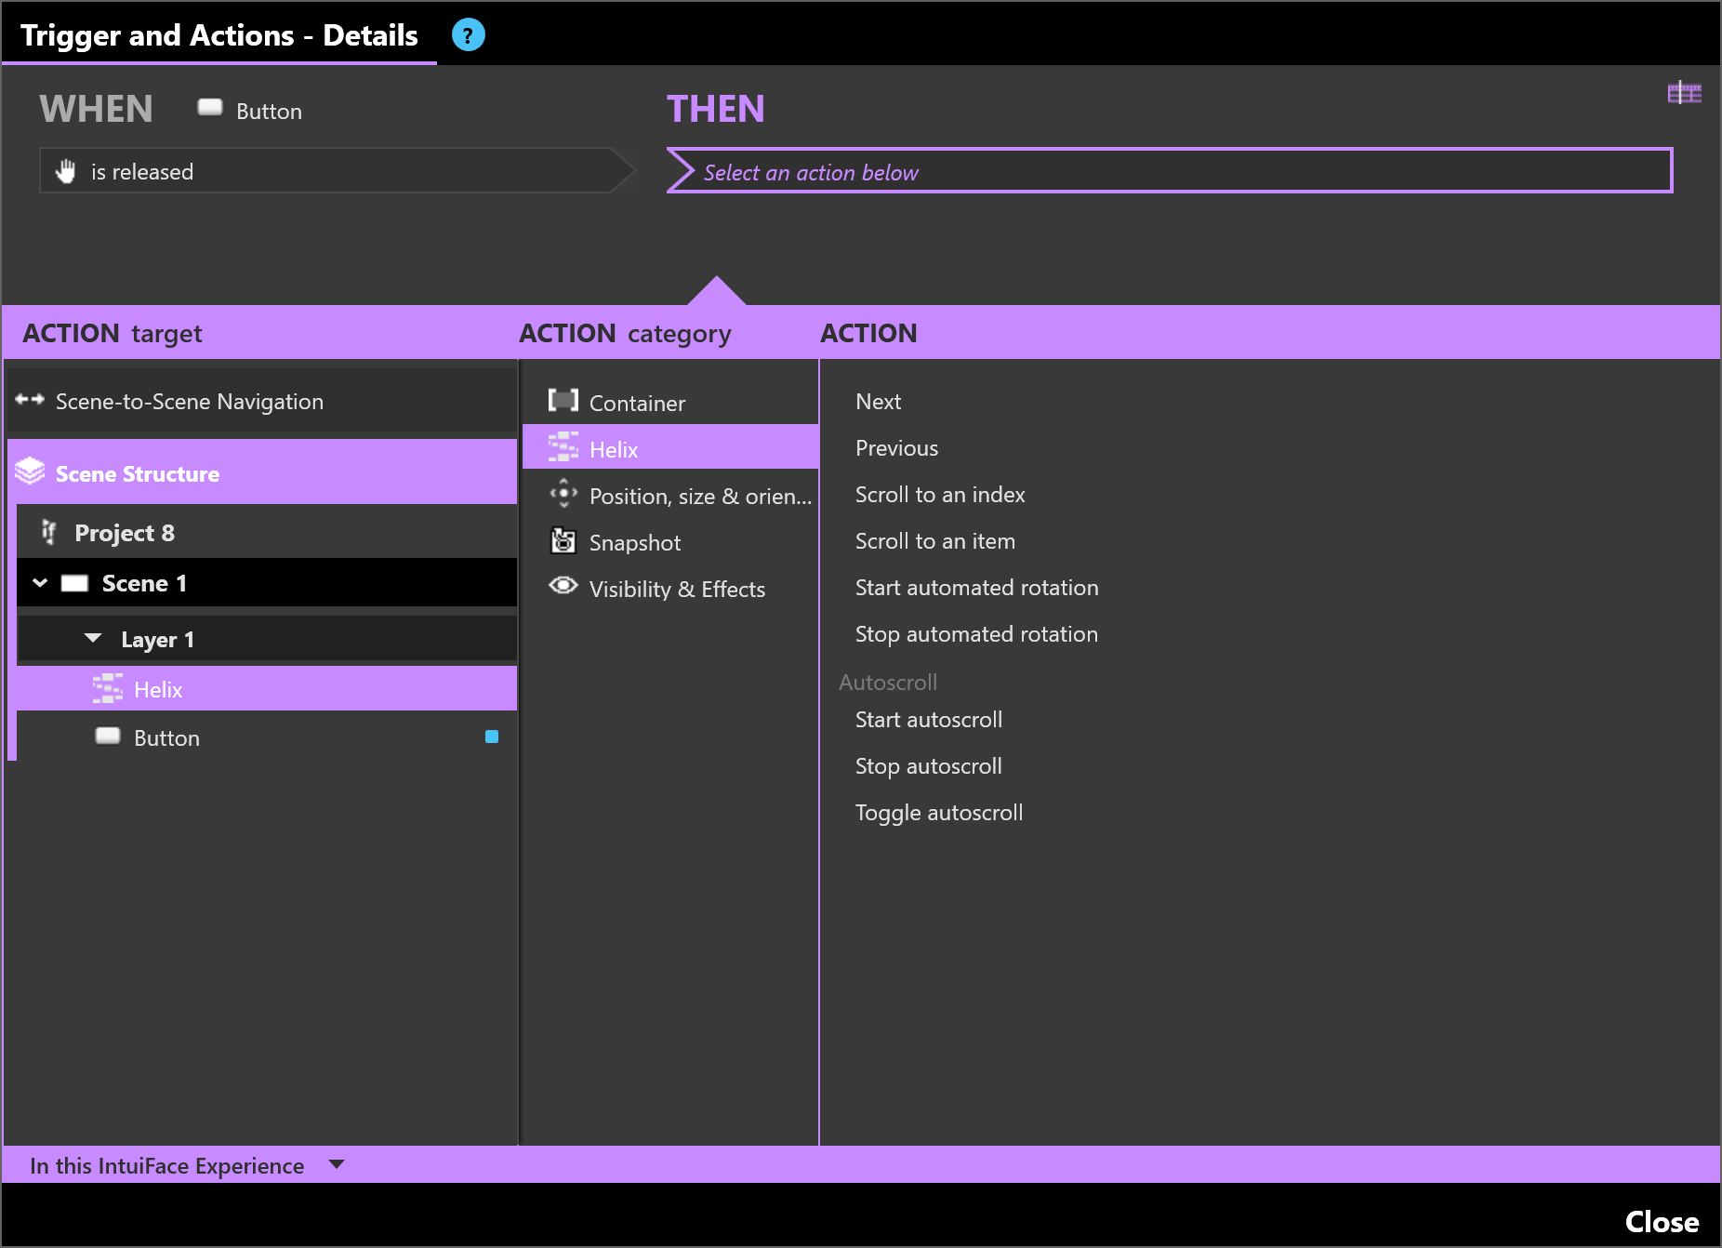Viewport: 1722px width, 1248px height.
Task: Open the In this IntuiFace Experience dropdown
Action: click(x=337, y=1164)
